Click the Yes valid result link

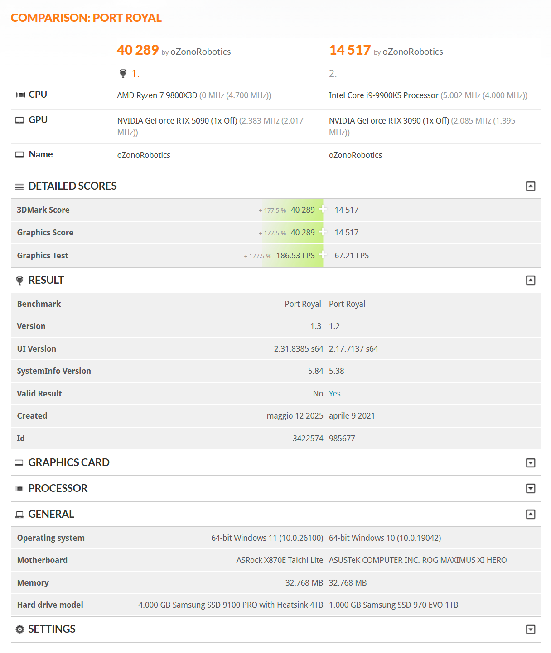click(x=334, y=394)
